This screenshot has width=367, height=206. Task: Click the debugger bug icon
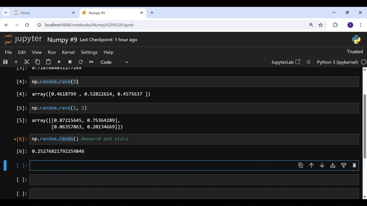point(309,62)
